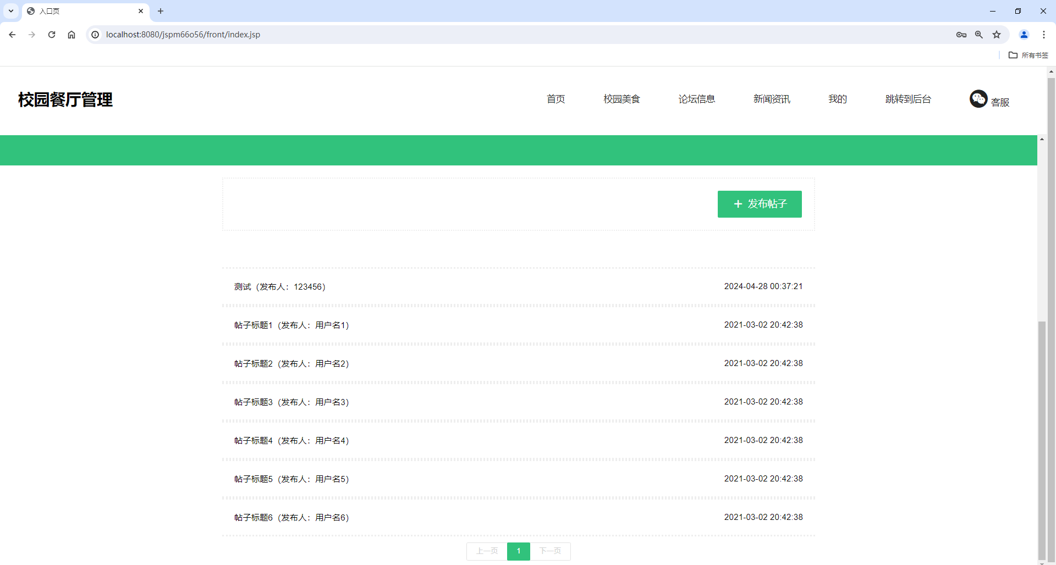This screenshot has width=1056, height=565.
Task: Open a new browser tab
Action: click(x=161, y=11)
